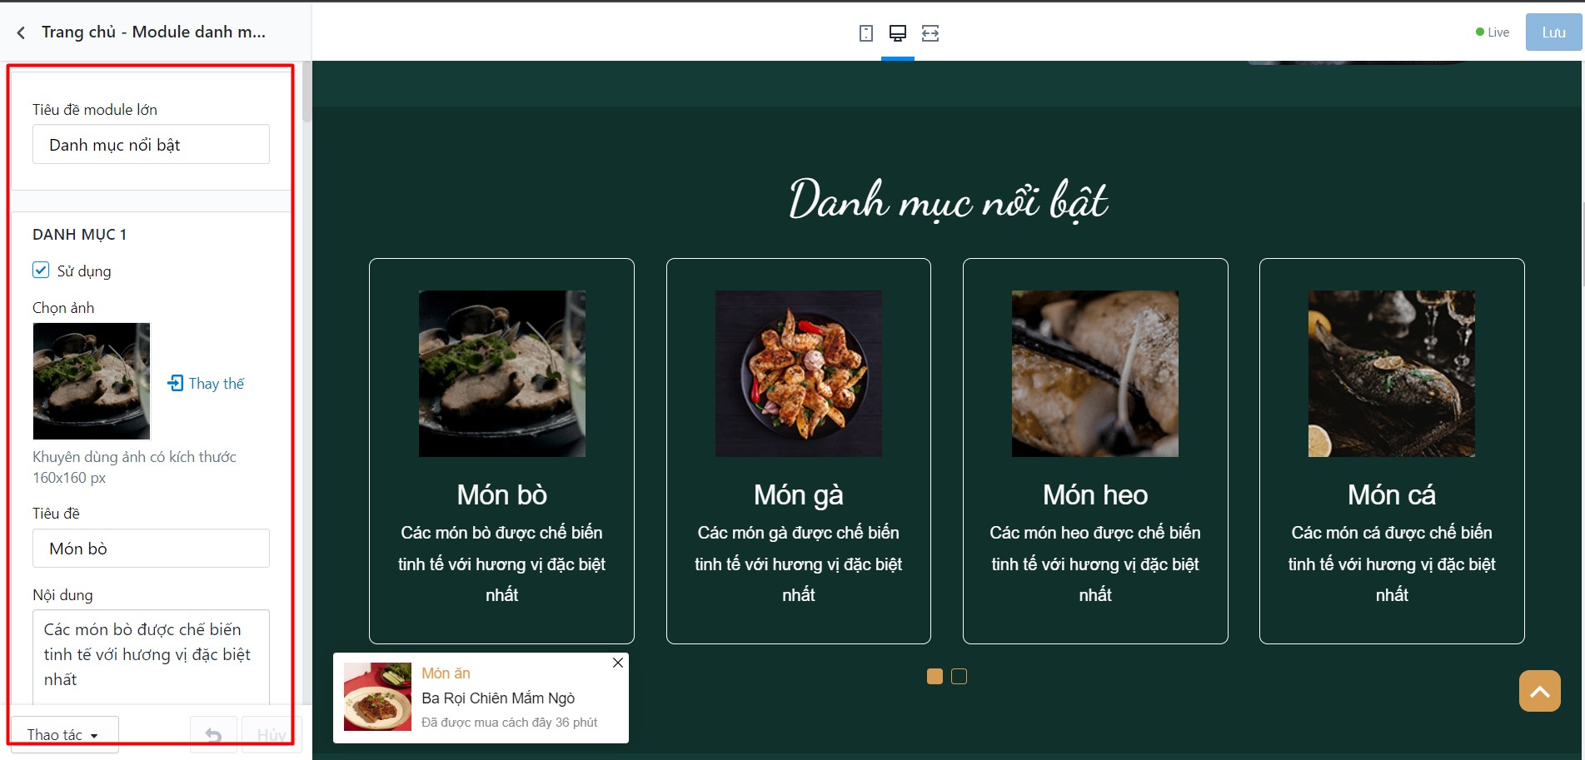The width and height of the screenshot is (1585, 760).
Task: Click the Món gà card description
Action: (799, 564)
